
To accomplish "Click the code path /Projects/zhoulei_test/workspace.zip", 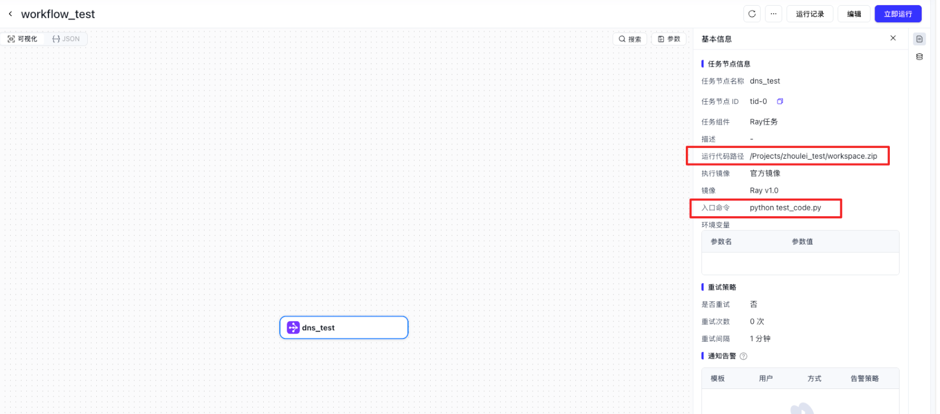I will [x=814, y=156].
